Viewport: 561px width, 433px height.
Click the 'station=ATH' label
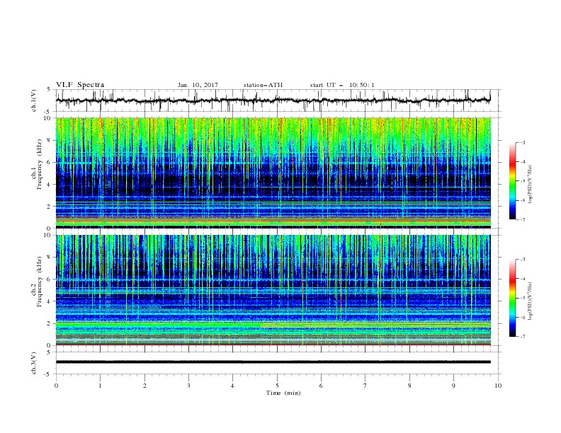coord(263,85)
